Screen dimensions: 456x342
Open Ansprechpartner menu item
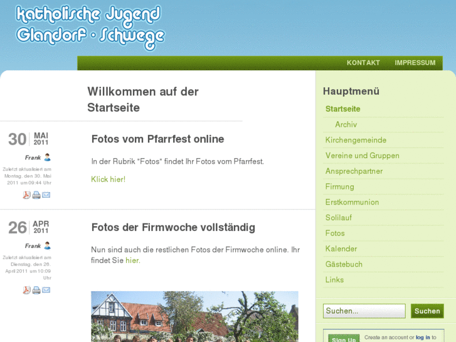click(354, 171)
